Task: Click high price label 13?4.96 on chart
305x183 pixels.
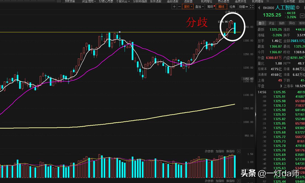Action: 223,22
